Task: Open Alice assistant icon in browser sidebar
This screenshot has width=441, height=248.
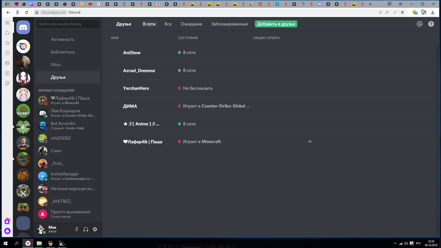Action: click(x=7, y=231)
